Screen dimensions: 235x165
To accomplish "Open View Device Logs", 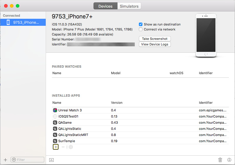I will click(155, 44).
